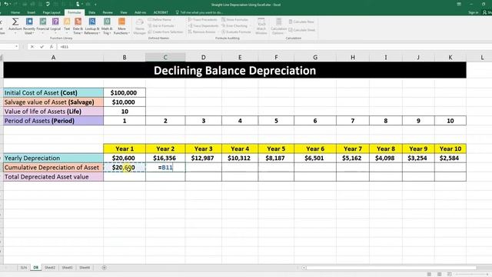Click Remove Arrows
Image resolution: width=492 pixels, height=277 pixels.
point(201,32)
